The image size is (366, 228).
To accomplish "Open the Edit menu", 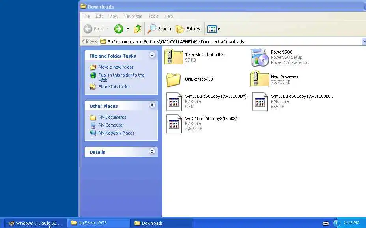I will (x=99, y=16).
